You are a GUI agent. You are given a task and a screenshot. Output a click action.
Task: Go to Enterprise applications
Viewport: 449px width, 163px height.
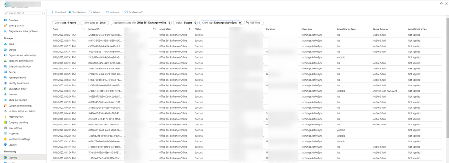tap(20, 67)
